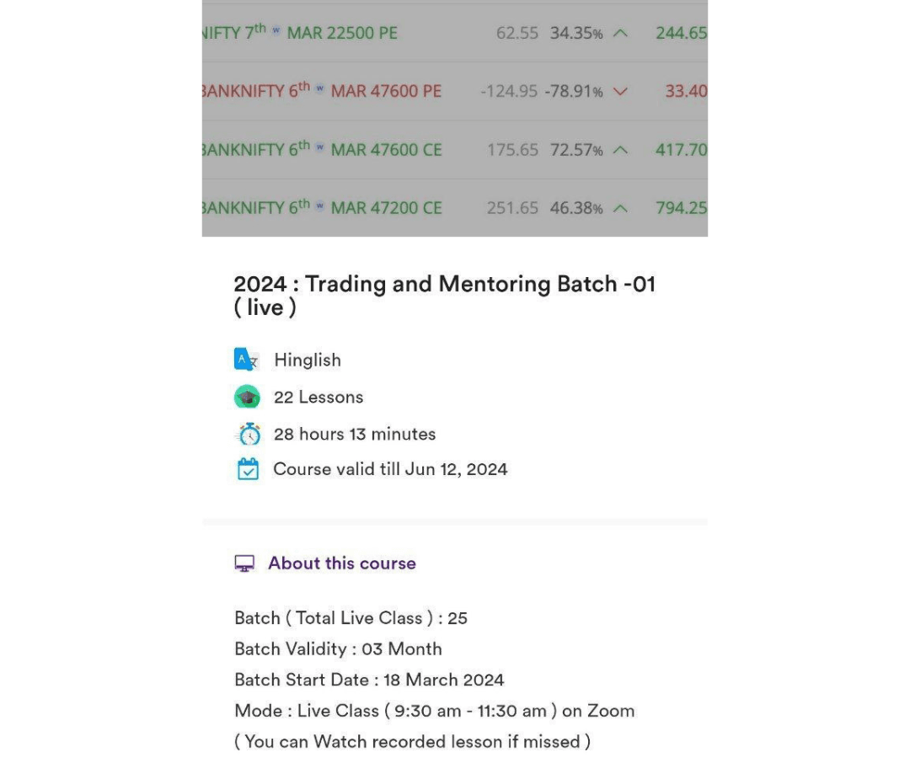Open the About this course link

(x=342, y=563)
